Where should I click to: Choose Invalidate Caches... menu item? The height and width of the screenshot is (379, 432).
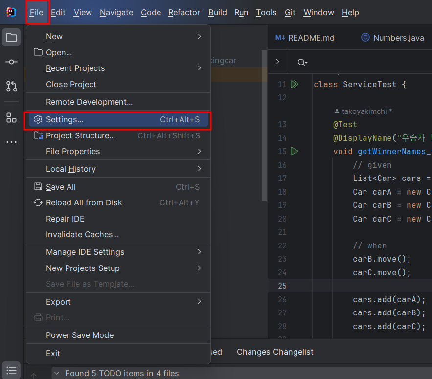click(x=118, y=234)
